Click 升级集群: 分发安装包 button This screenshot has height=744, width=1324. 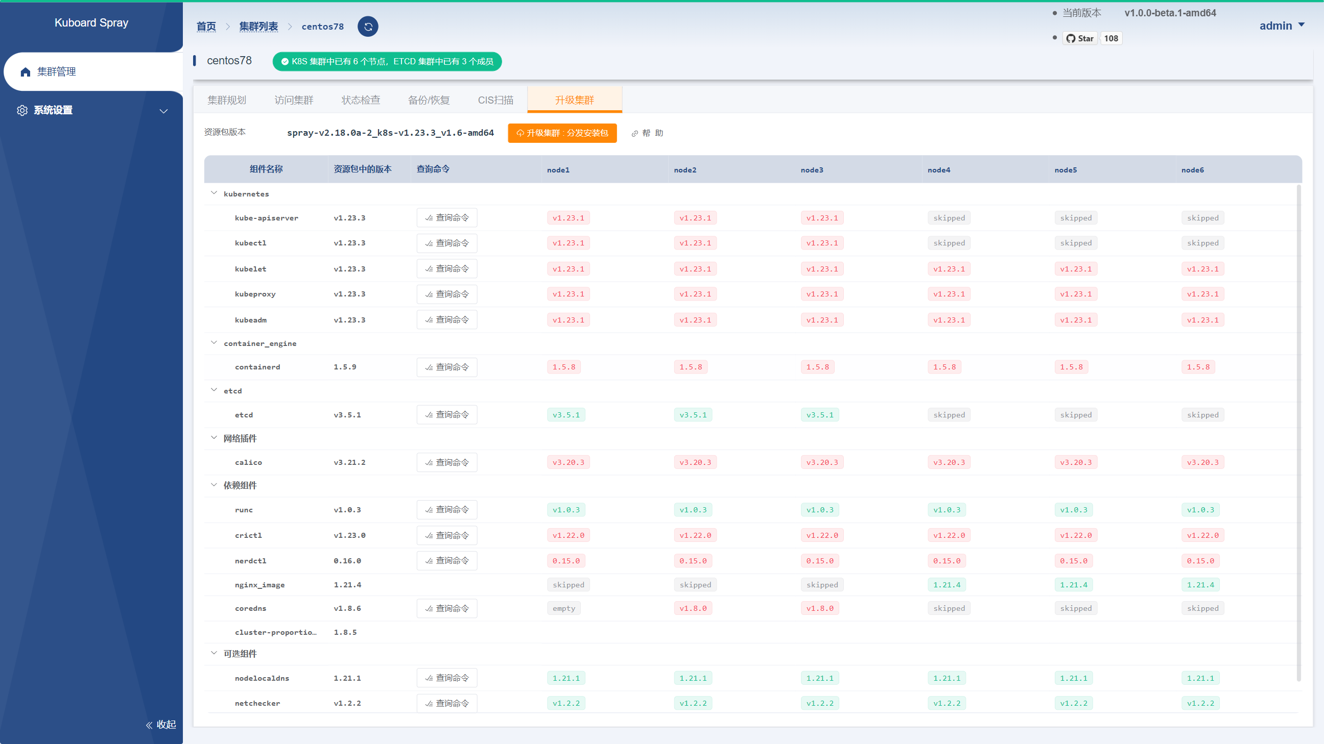pos(562,133)
